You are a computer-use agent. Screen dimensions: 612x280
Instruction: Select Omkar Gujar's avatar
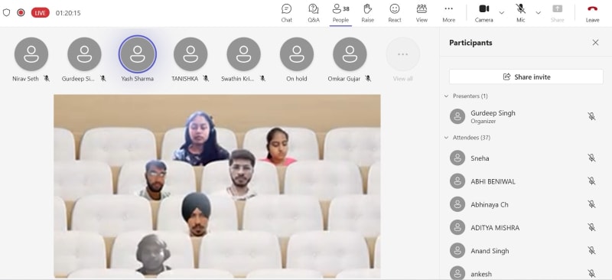[x=350, y=54]
